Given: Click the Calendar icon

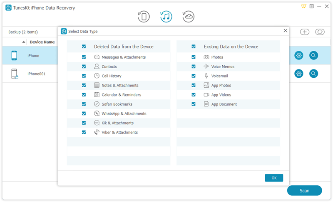Looking at the screenshot, I should pos(97,94).
